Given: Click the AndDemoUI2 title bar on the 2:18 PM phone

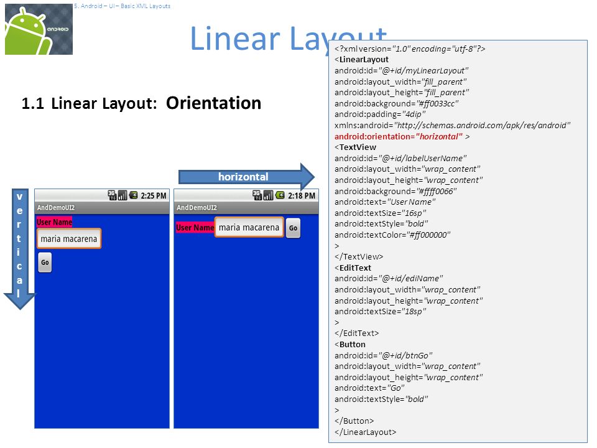Looking at the screenshot, I should (246, 208).
